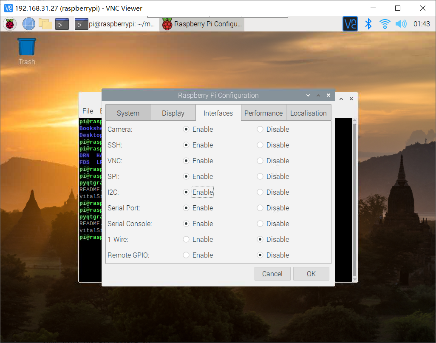Click the volume speaker icon
The image size is (436, 343).
pyautogui.click(x=401, y=24)
